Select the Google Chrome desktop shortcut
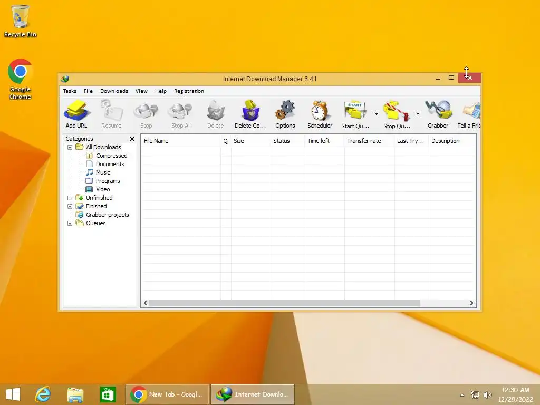Viewport: 540px width, 405px height. click(20, 79)
